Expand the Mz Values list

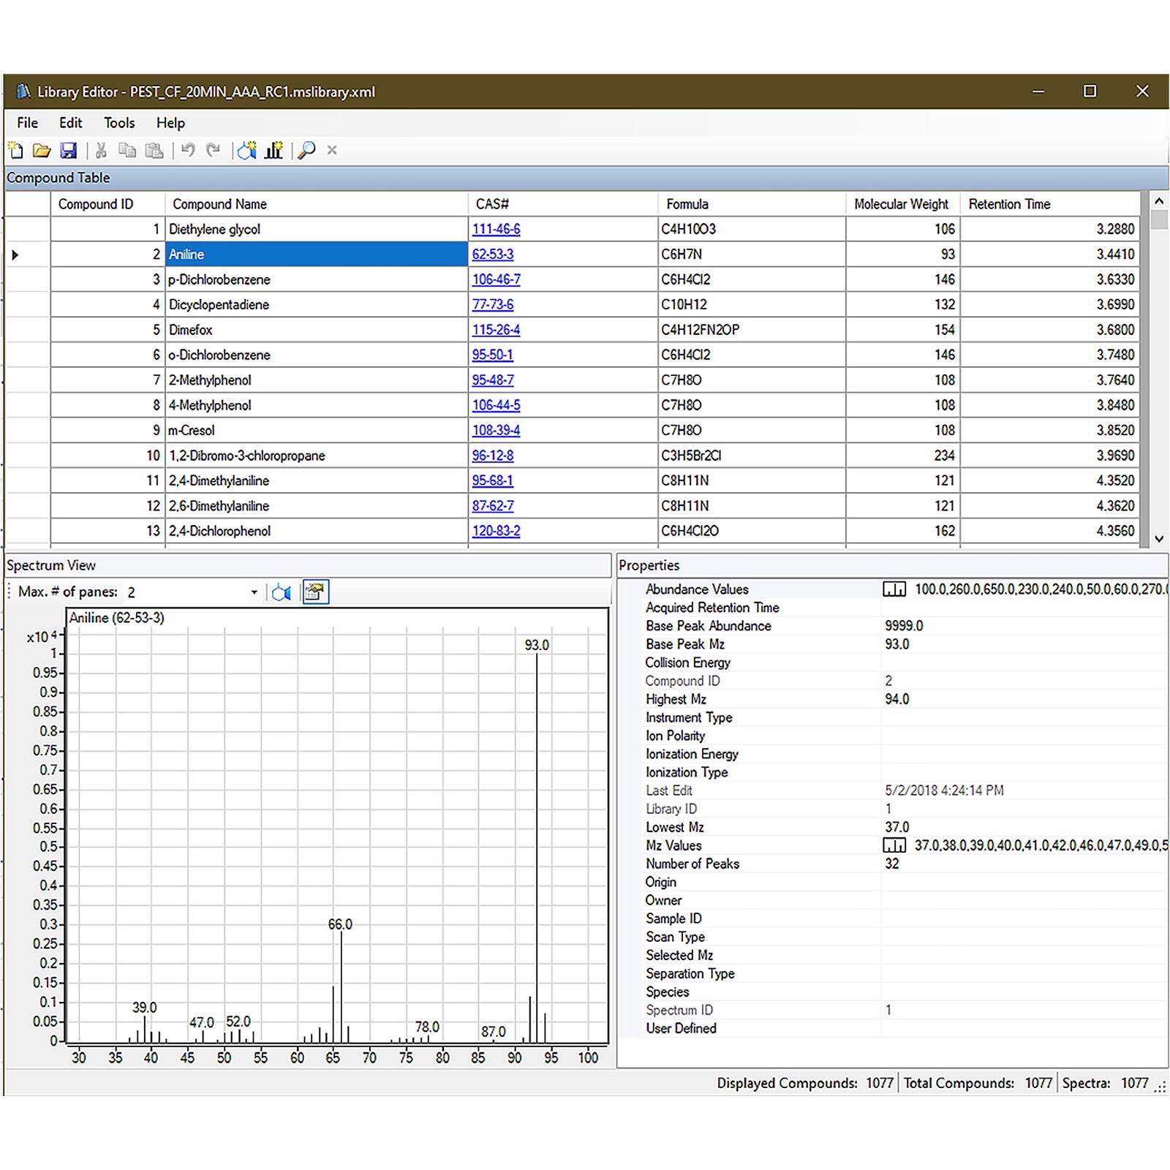(x=894, y=845)
